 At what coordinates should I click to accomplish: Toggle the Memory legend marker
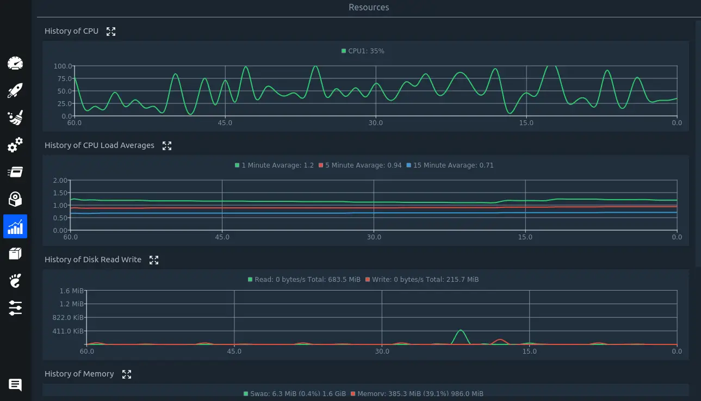pos(353,394)
